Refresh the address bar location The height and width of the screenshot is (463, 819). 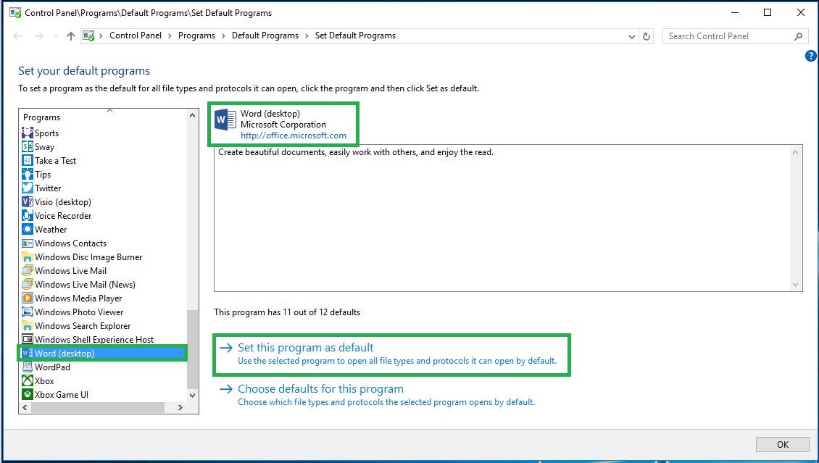point(646,36)
